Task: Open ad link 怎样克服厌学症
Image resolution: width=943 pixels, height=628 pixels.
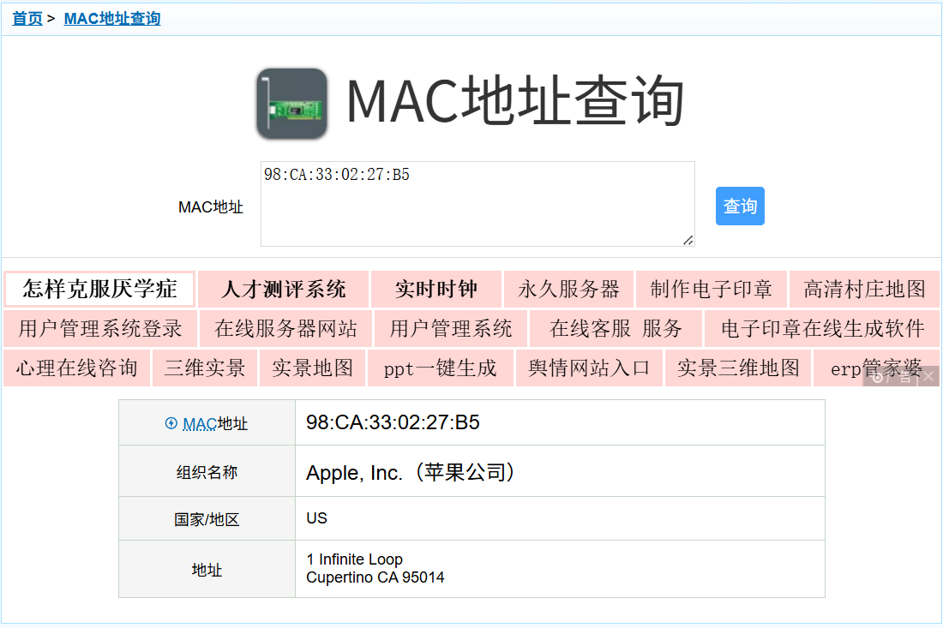Action: tap(99, 289)
